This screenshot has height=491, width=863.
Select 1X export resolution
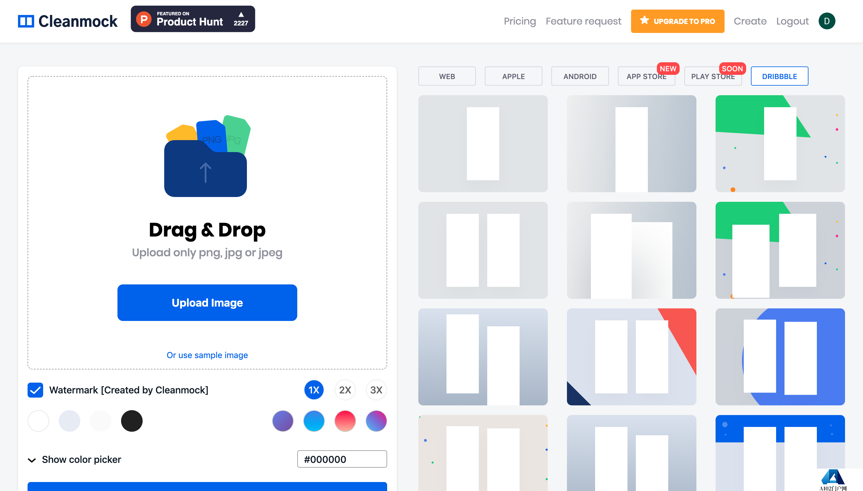click(x=313, y=390)
